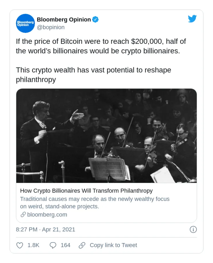Click the link icon beside bloomberg.com
Viewport: 213px width, 263px height.
23,215
